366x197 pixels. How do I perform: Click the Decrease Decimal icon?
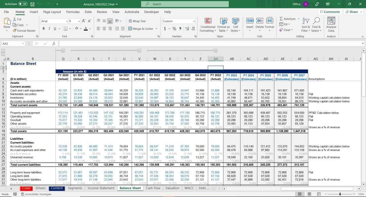pyautogui.click(x=193, y=28)
